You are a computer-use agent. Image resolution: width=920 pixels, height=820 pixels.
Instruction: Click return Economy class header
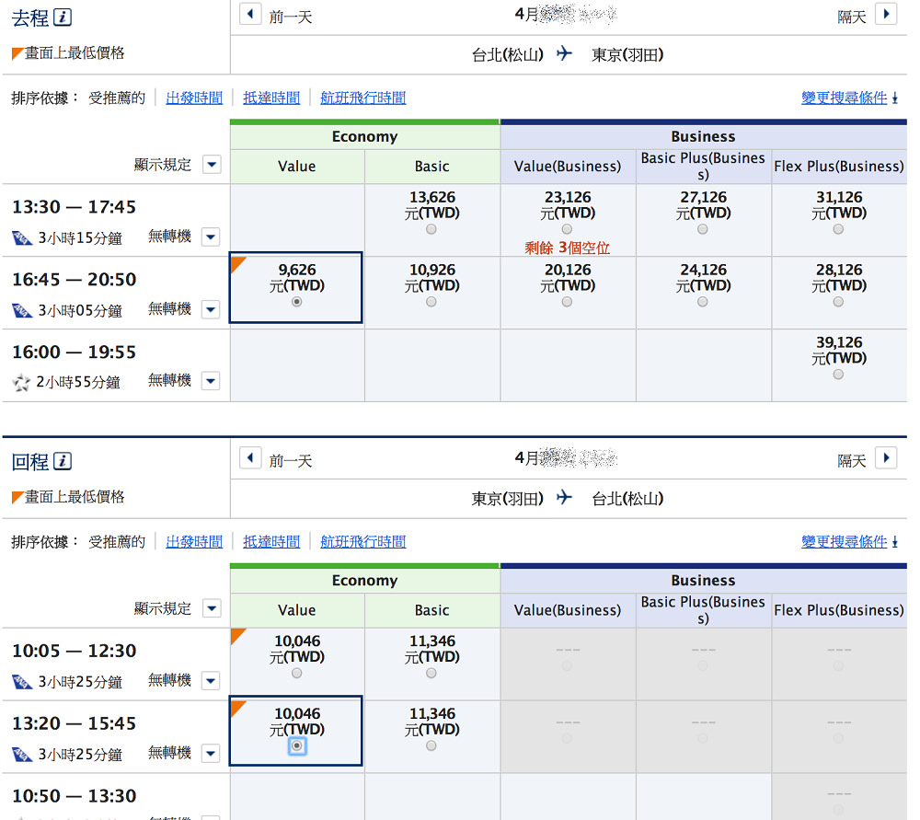pyautogui.click(x=364, y=581)
